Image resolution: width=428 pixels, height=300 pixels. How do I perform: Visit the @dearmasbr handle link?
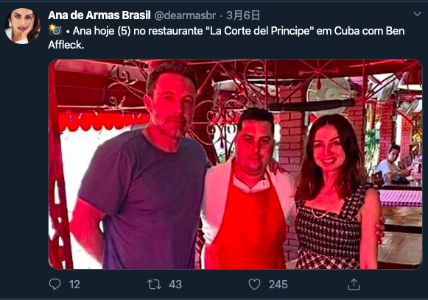point(185,15)
